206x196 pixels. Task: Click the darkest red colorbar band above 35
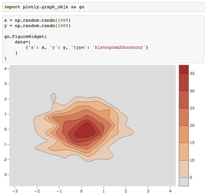pyautogui.click(x=184, y=69)
